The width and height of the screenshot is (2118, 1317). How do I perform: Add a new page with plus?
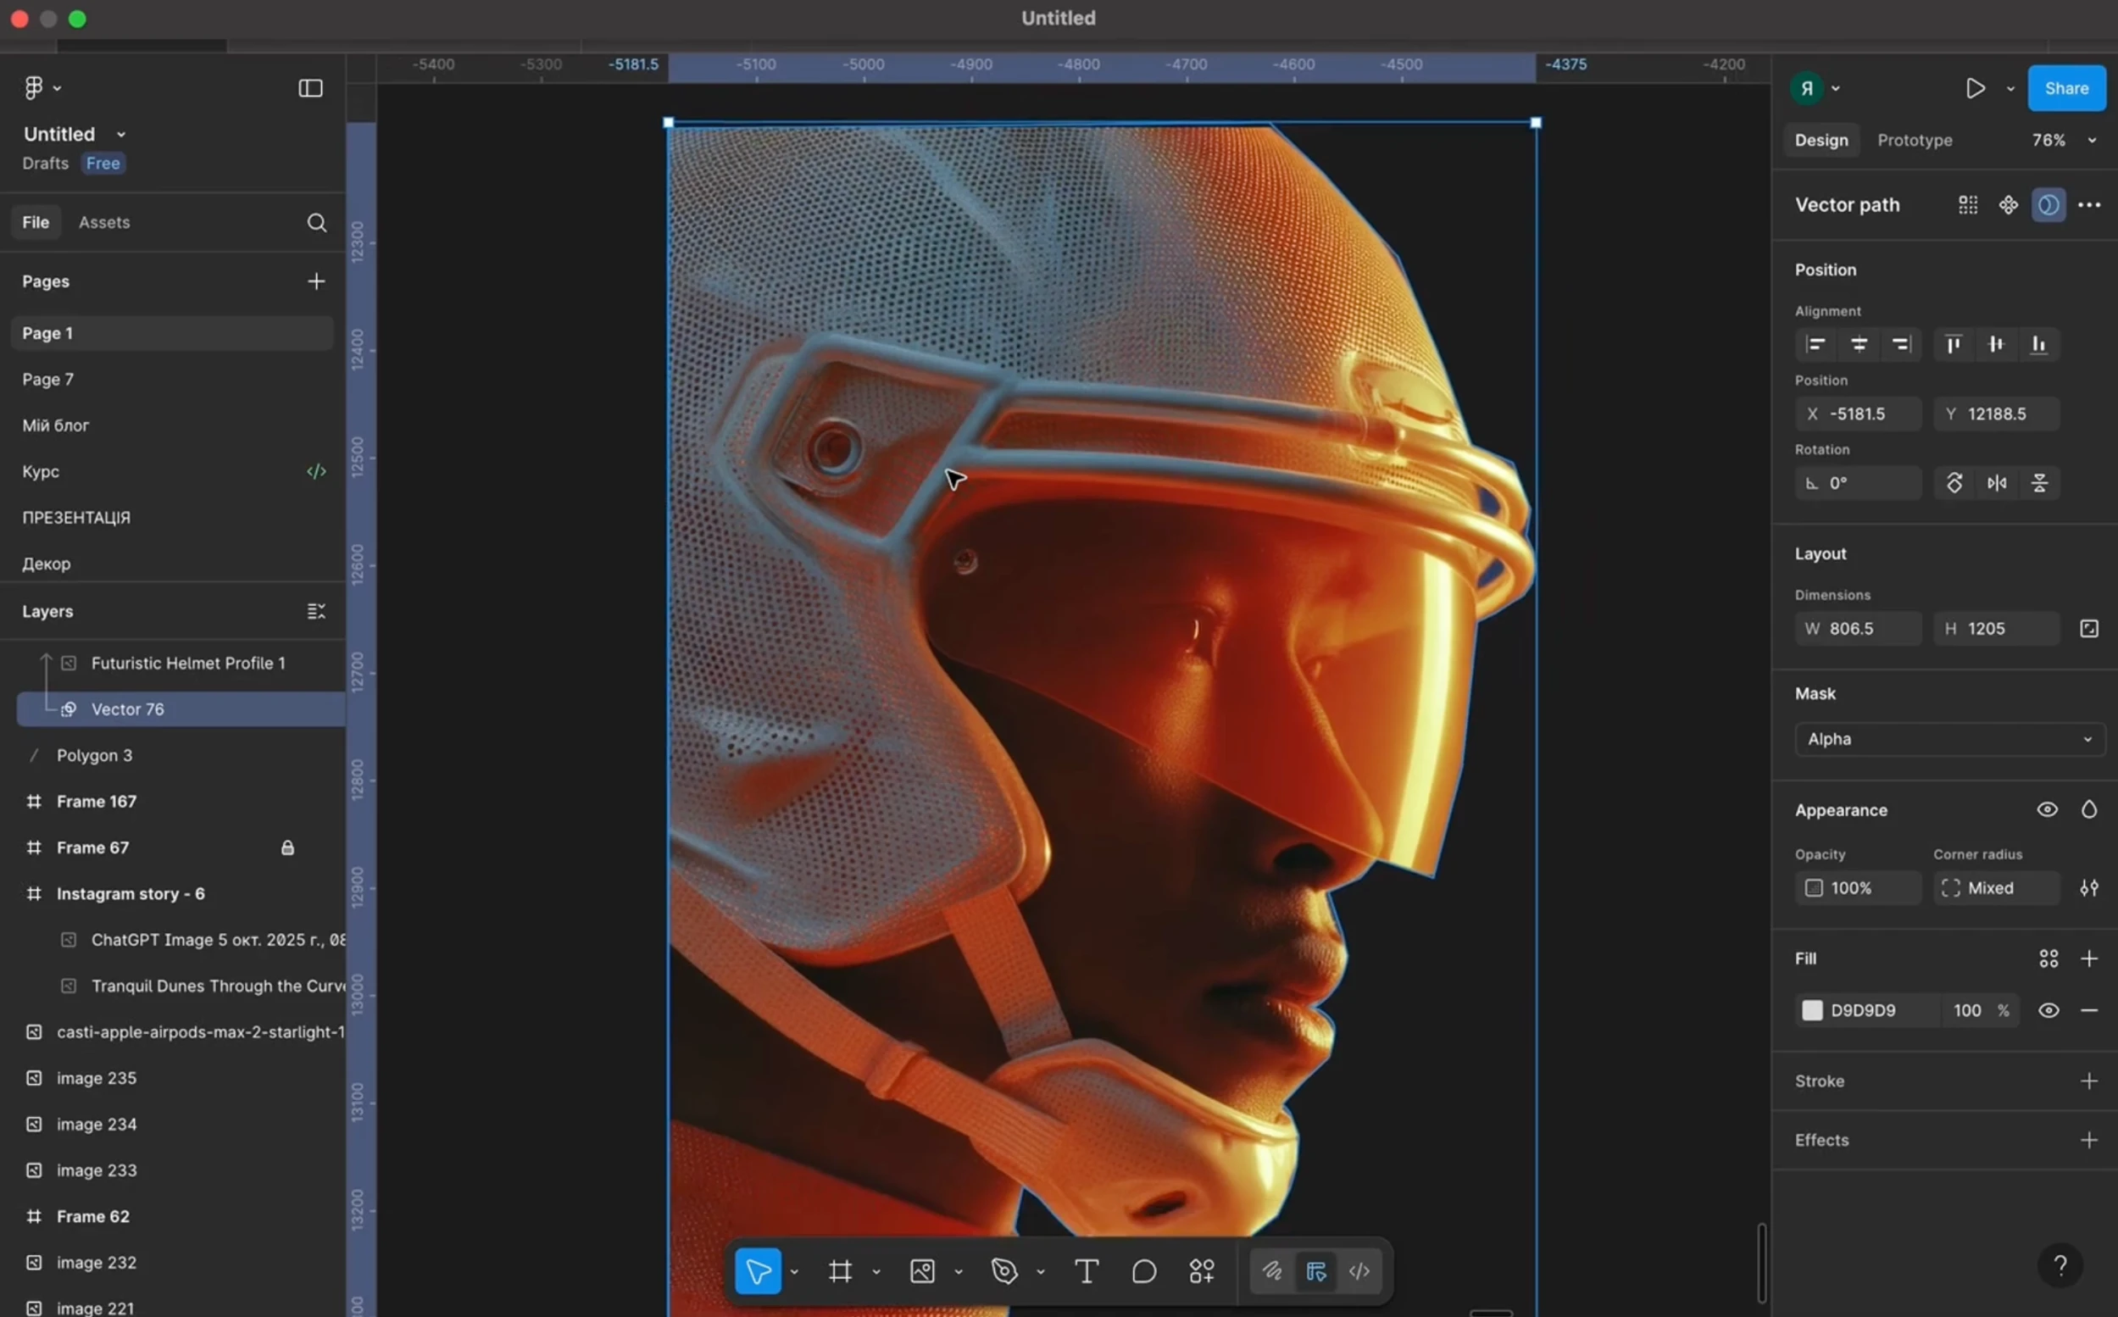[x=316, y=281]
